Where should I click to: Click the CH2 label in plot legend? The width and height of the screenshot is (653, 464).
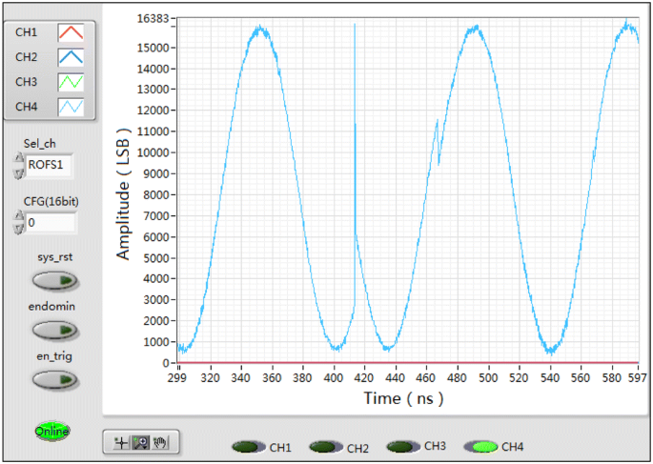[27, 57]
